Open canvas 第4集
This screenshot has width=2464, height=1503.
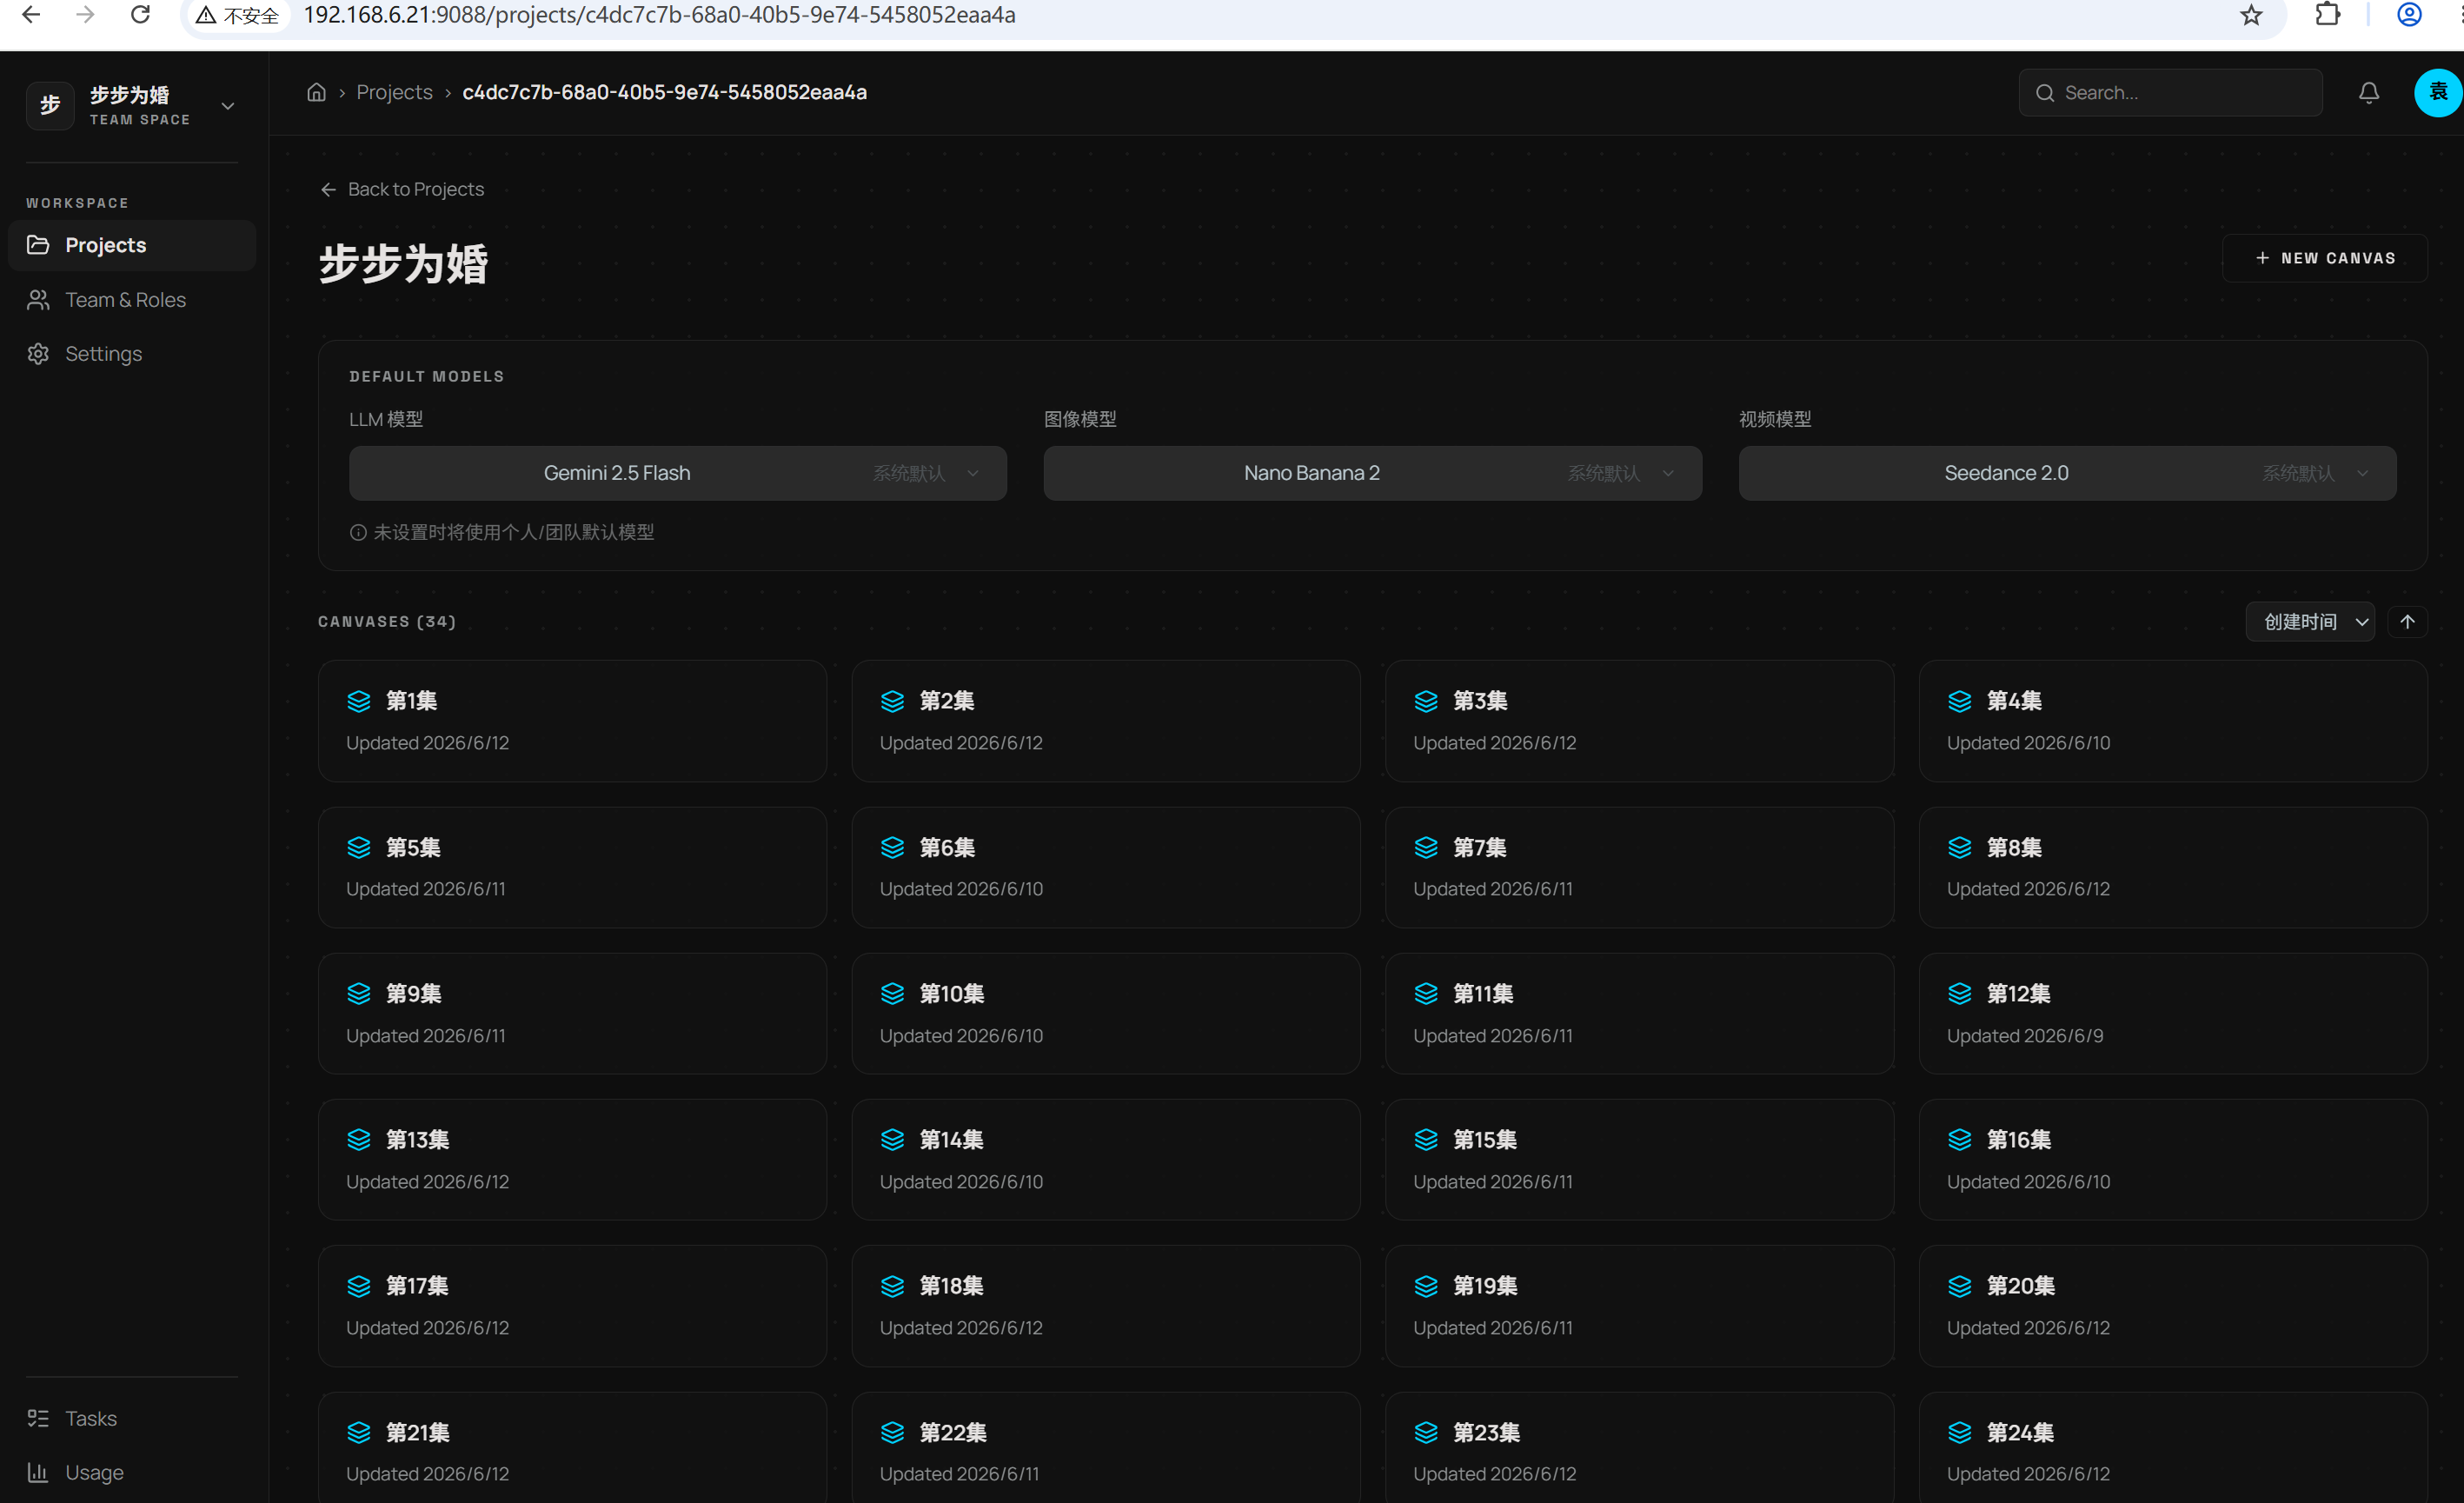click(x=2172, y=721)
